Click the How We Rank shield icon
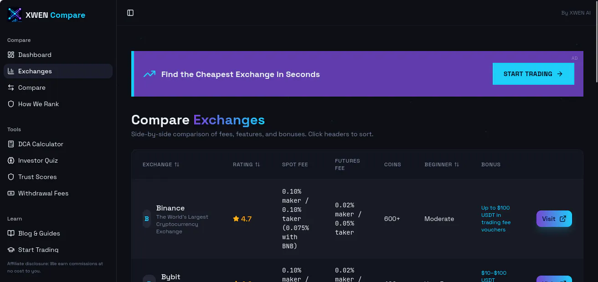 click(11, 104)
